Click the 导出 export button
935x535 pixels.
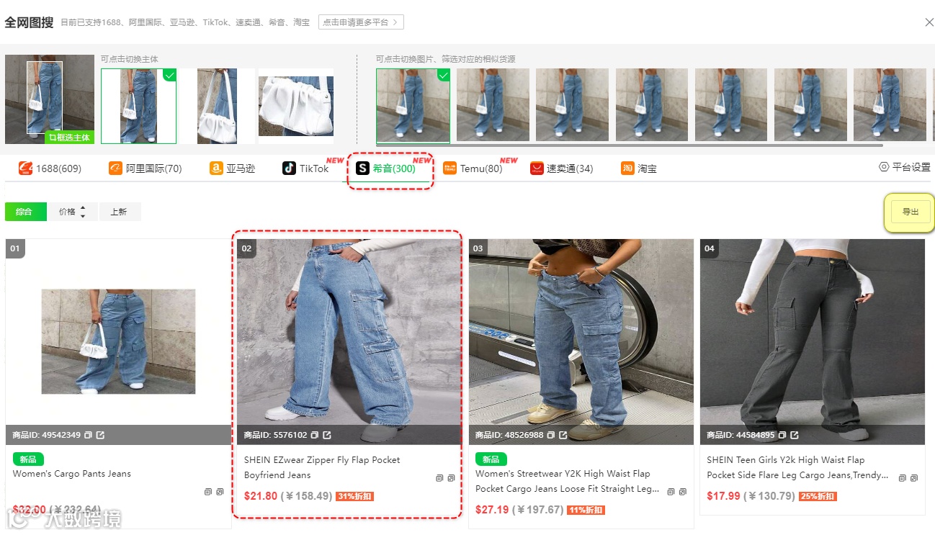click(911, 212)
